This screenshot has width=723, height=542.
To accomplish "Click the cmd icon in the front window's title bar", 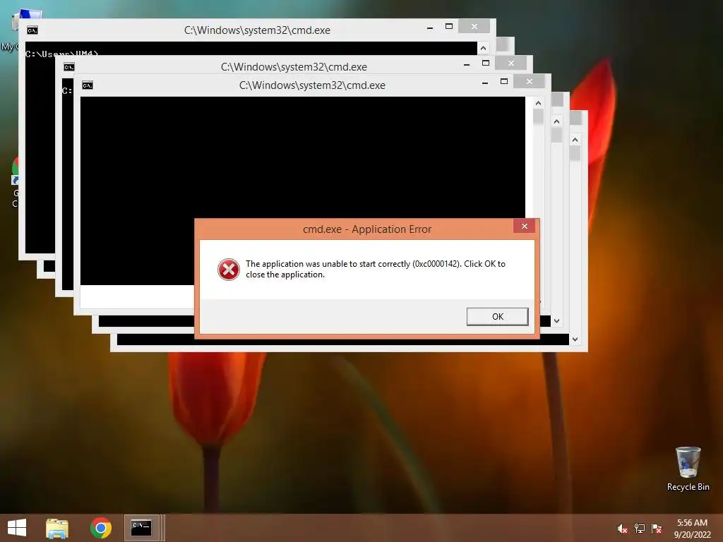I will [87, 85].
